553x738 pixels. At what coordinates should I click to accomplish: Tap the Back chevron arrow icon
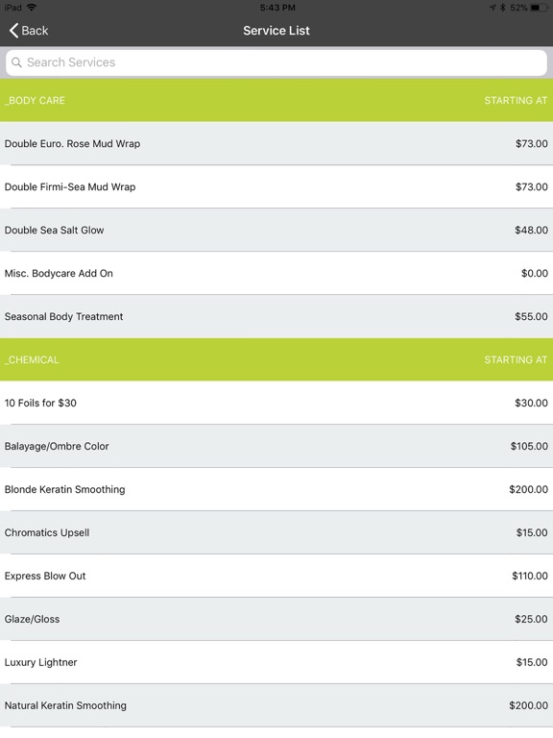[x=13, y=31]
